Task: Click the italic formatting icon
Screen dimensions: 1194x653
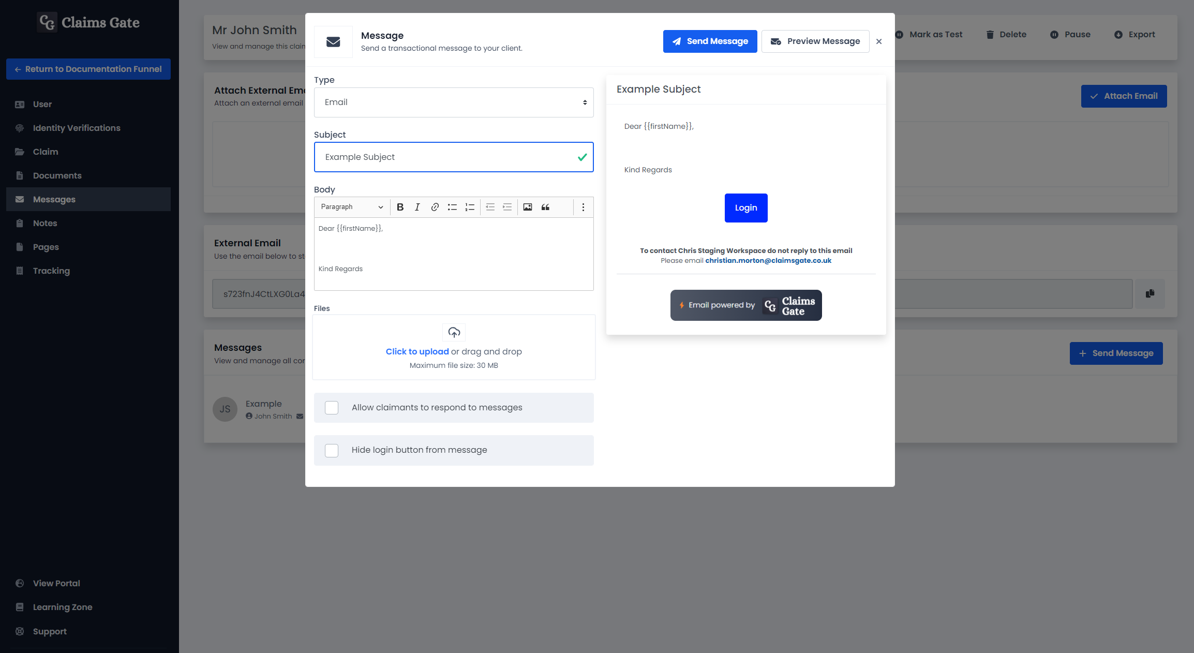Action: coord(416,207)
